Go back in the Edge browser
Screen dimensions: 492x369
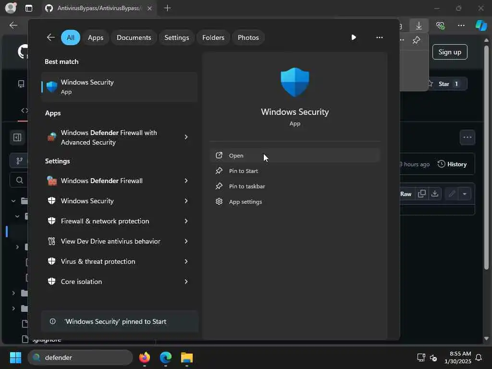tap(13, 25)
